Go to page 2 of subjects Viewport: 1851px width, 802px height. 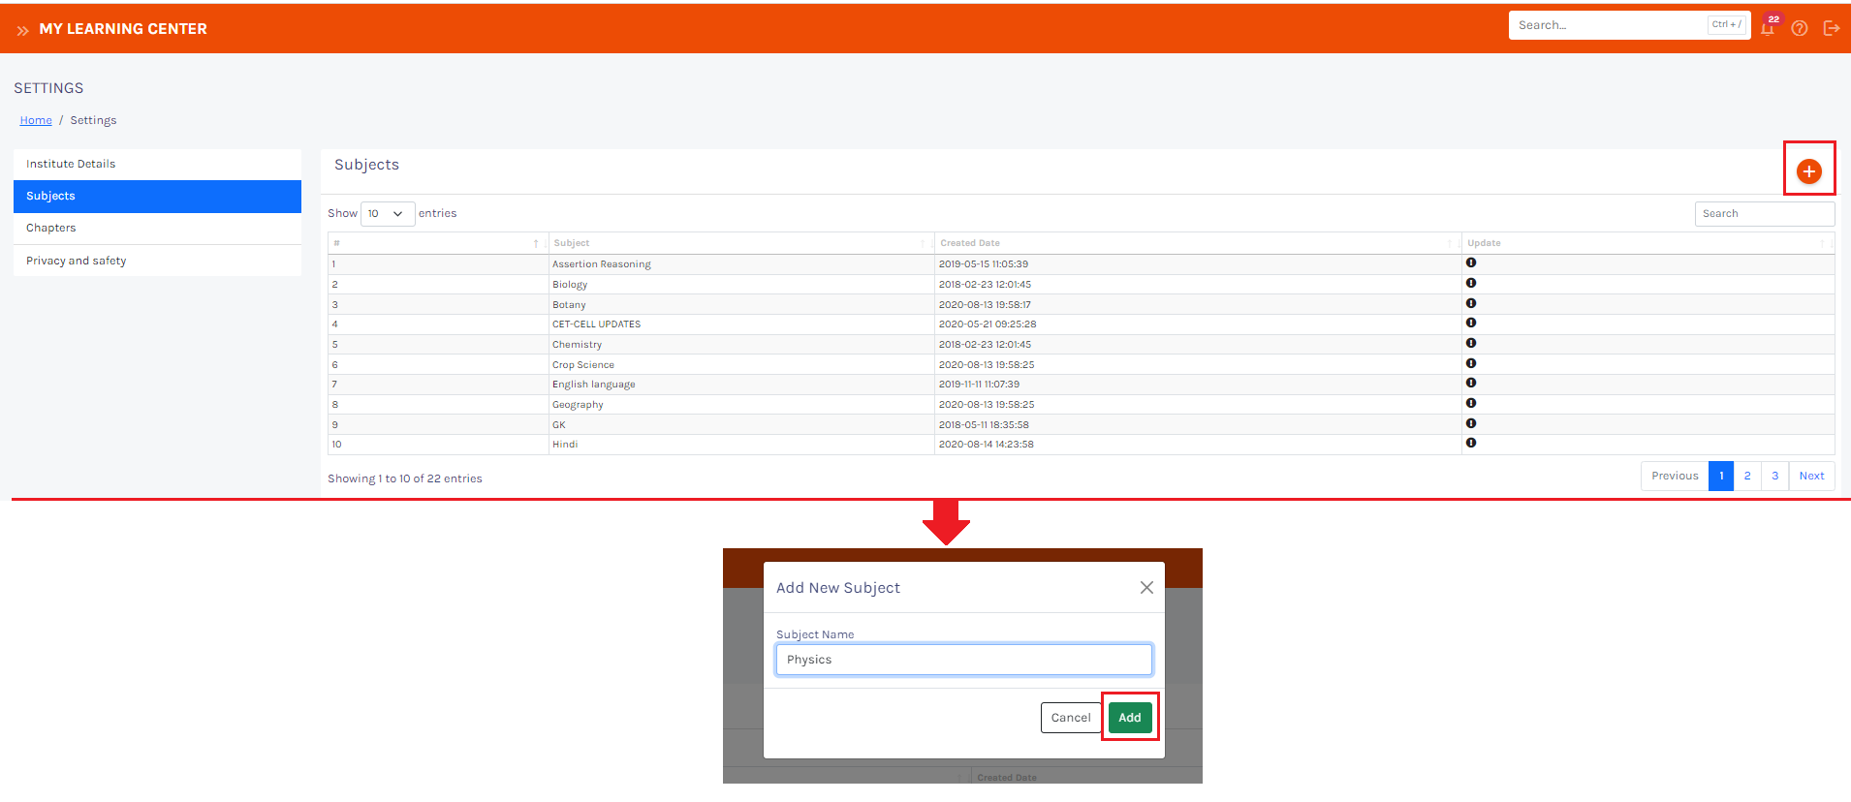1747,477
